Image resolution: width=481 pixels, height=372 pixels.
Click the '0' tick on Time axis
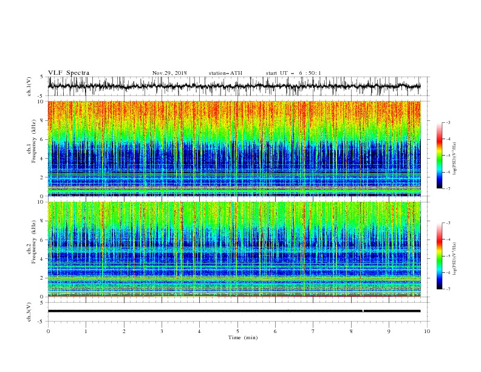(x=48, y=331)
